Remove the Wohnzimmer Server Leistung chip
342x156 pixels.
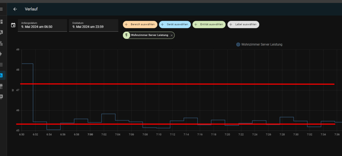pos(171,35)
